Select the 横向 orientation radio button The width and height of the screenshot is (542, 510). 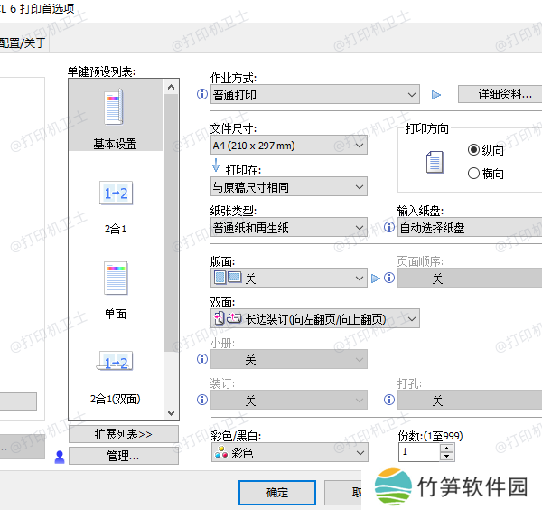click(474, 174)
